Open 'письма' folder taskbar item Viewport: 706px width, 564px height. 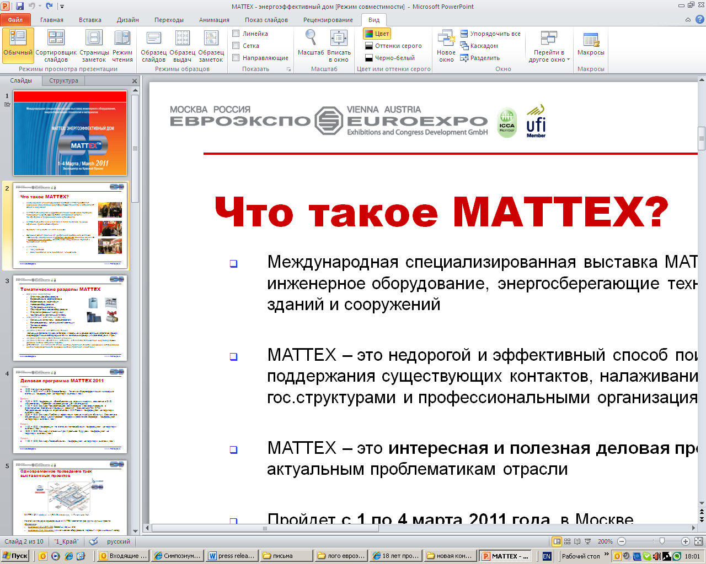click(x=285, y=556)
